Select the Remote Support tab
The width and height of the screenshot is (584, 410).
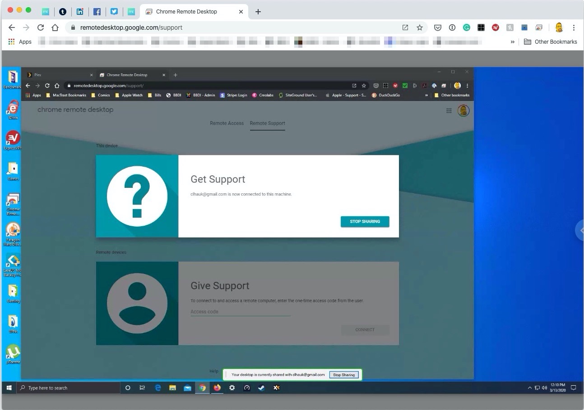point(268,123)
